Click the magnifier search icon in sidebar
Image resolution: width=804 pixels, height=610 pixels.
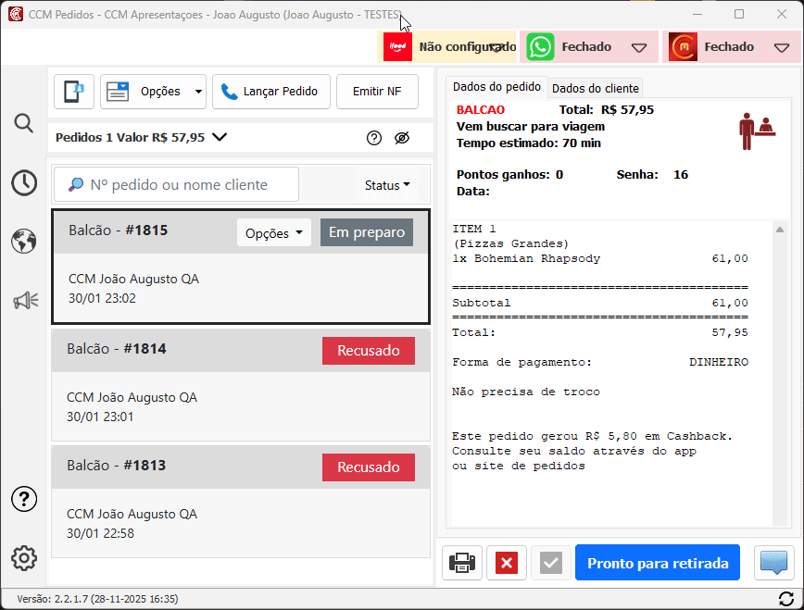(x=24, y=124)
